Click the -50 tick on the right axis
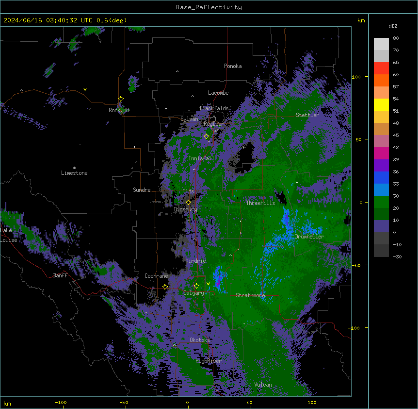The width and height of the screenshot is (418, 409). point(356,265)
